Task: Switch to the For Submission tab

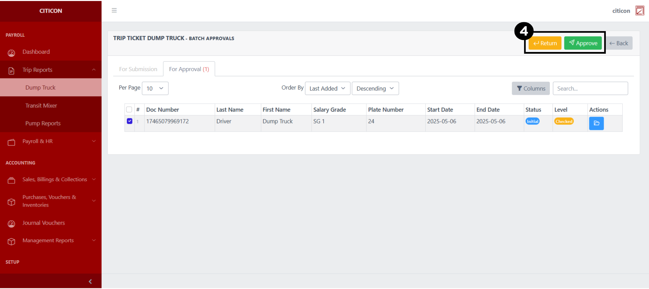Action: pyautogui.click(x=138, y=69)
